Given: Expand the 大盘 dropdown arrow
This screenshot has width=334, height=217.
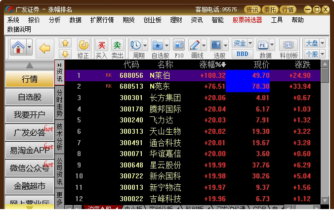Looking at the screenshot, I should [x=323, y=43].
